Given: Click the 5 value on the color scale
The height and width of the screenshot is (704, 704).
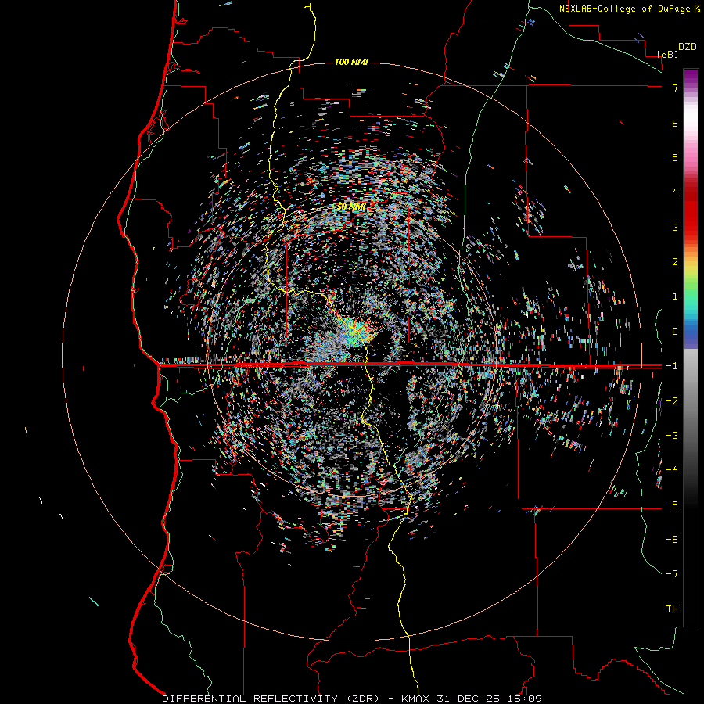Looking at the screenshot, I should [675, 157].
